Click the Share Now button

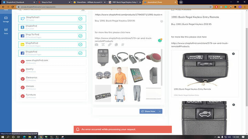click(149, 111)
